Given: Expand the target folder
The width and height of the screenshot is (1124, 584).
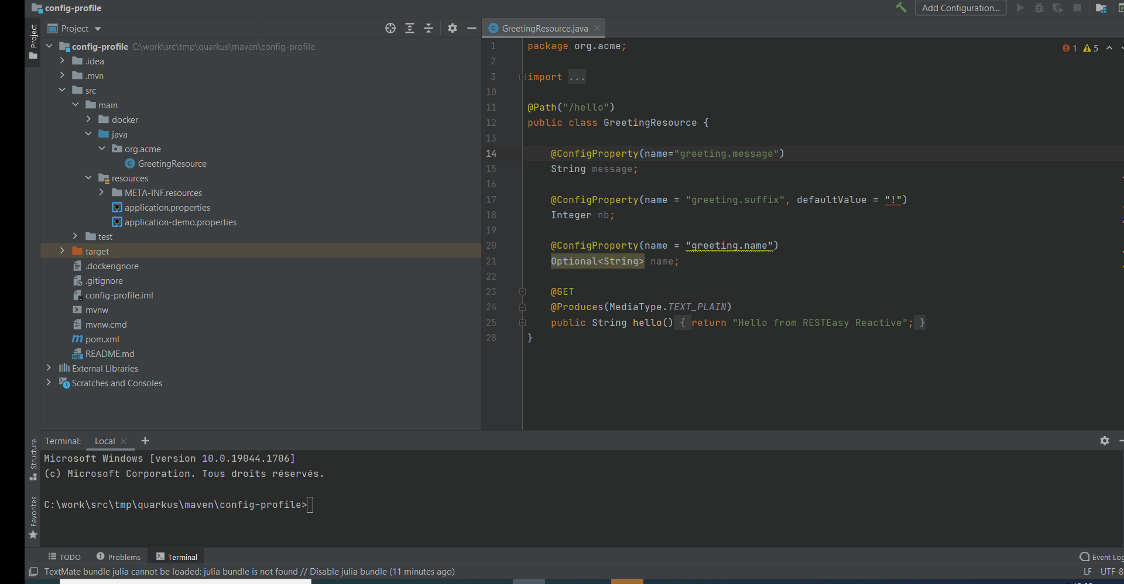Looking at the screenshot, I should coord(62,251).
